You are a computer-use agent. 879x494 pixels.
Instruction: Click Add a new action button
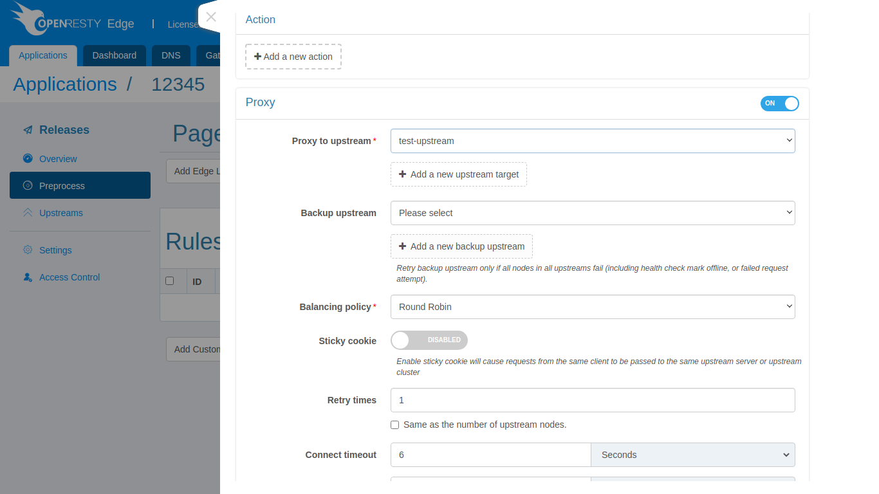293,57
